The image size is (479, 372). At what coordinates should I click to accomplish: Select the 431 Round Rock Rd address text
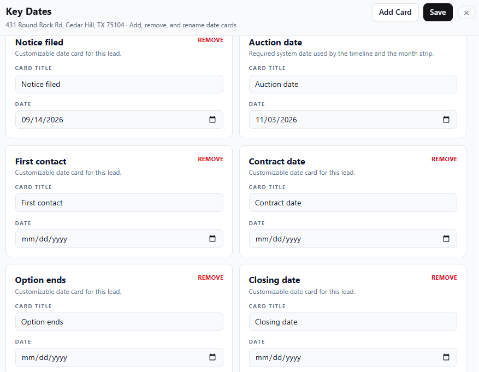tap(65, 25)
